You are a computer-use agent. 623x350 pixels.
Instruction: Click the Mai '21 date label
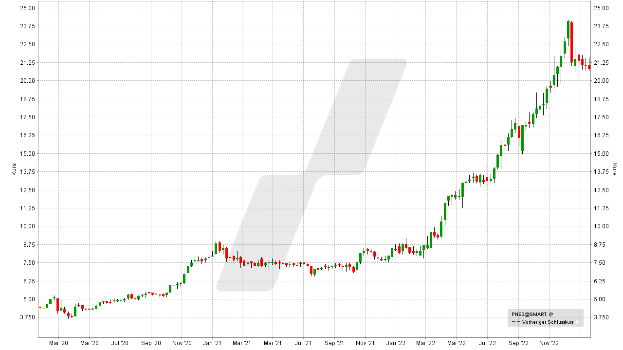(273, 343)
